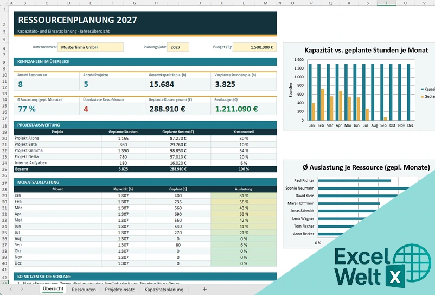The height and width of the screenshot is (295, 435).
Task: Select the 1.307 capacity cell in Jan row
Action: click(123, 196)
